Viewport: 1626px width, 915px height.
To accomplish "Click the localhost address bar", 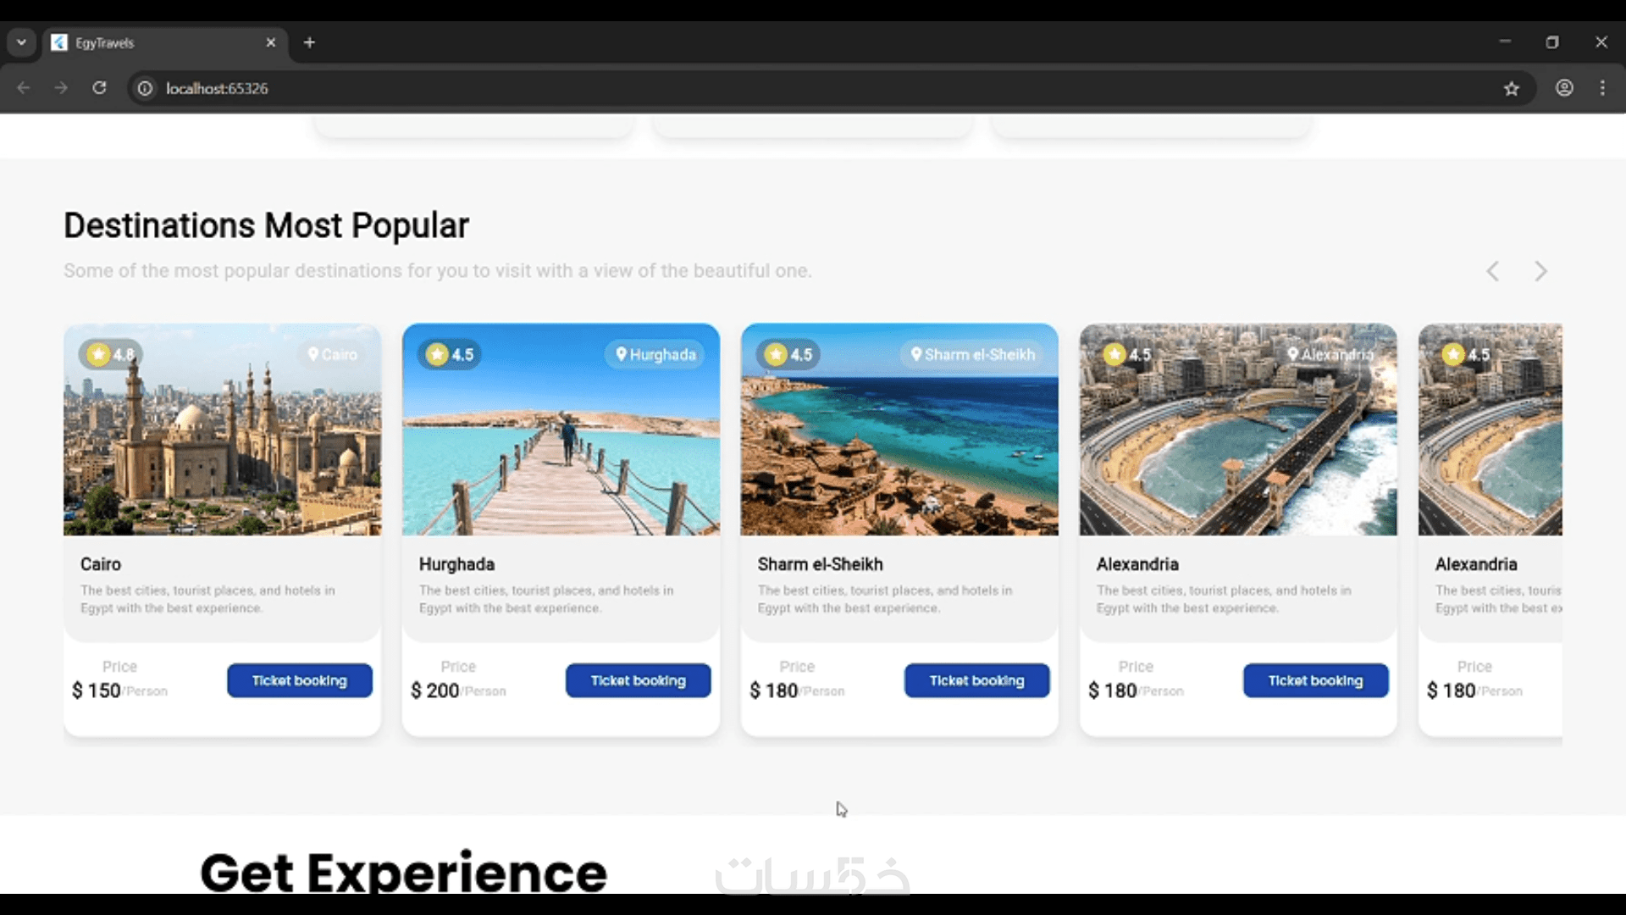I will pos(813,88).
